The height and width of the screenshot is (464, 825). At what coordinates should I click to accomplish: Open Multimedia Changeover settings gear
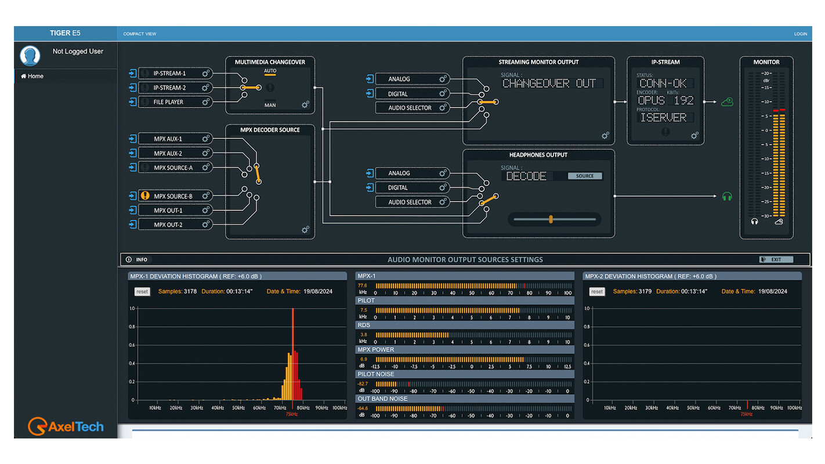[305, 104]
